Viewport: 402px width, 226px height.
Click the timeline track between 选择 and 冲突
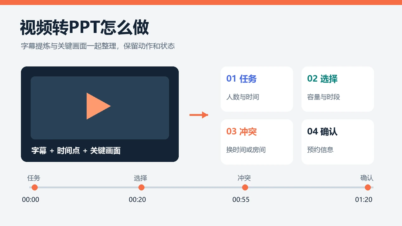[x=193, y=187]
